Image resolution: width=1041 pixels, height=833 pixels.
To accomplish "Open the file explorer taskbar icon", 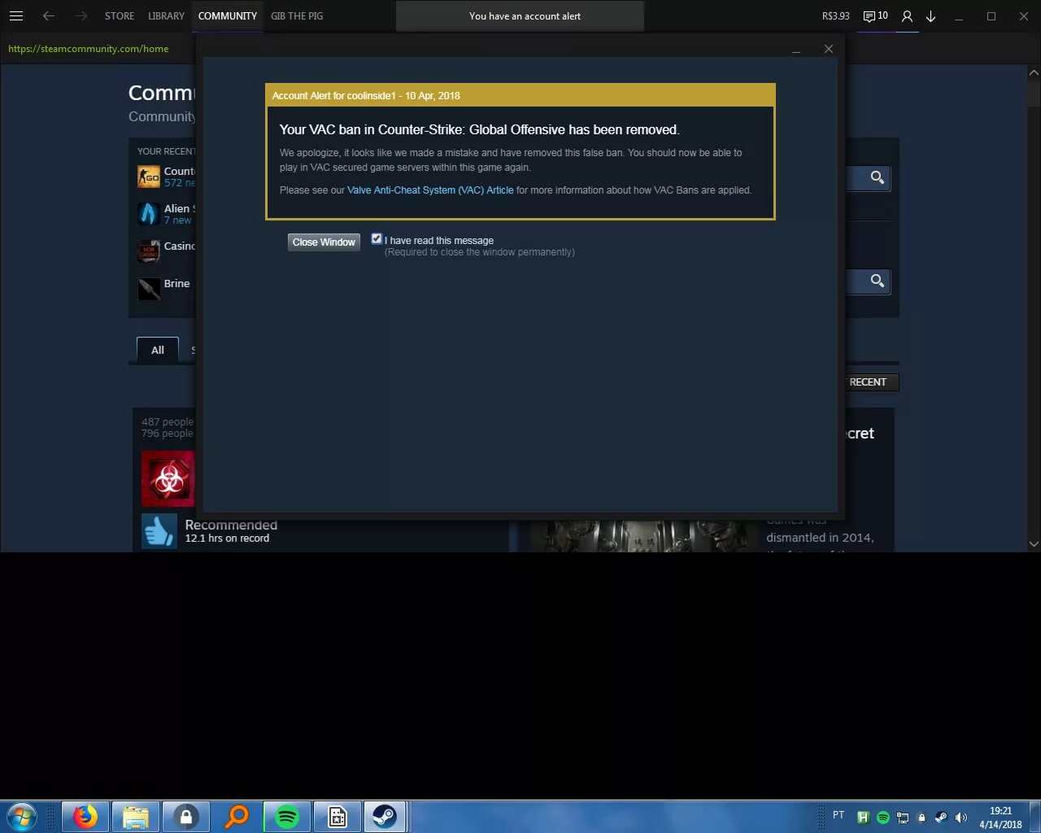I will [x=135, y=816].
